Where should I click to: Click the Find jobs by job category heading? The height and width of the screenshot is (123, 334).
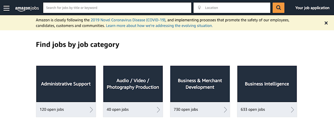tap(77, 45)
